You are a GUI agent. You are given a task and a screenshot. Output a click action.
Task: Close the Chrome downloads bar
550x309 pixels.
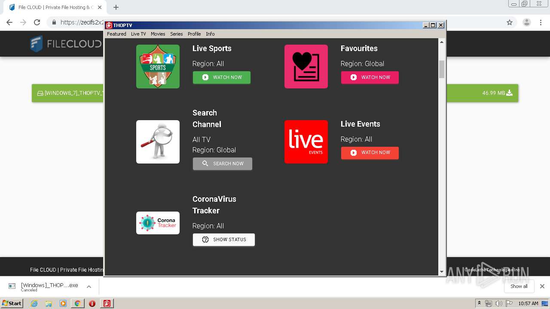[542, 286]
